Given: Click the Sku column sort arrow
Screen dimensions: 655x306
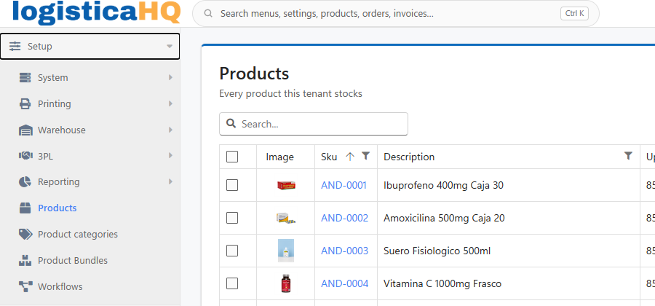Looking at the screenshot, I should (350, 157).
